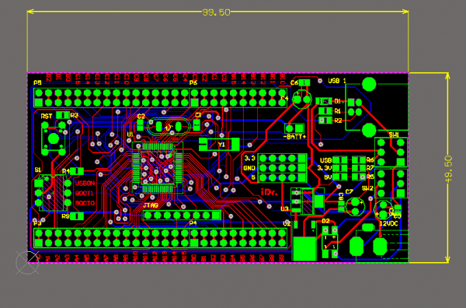This screenshot has height=308, width=466.
Task: Select the R2 resistor designator
Action: click(x=338, y=121)
